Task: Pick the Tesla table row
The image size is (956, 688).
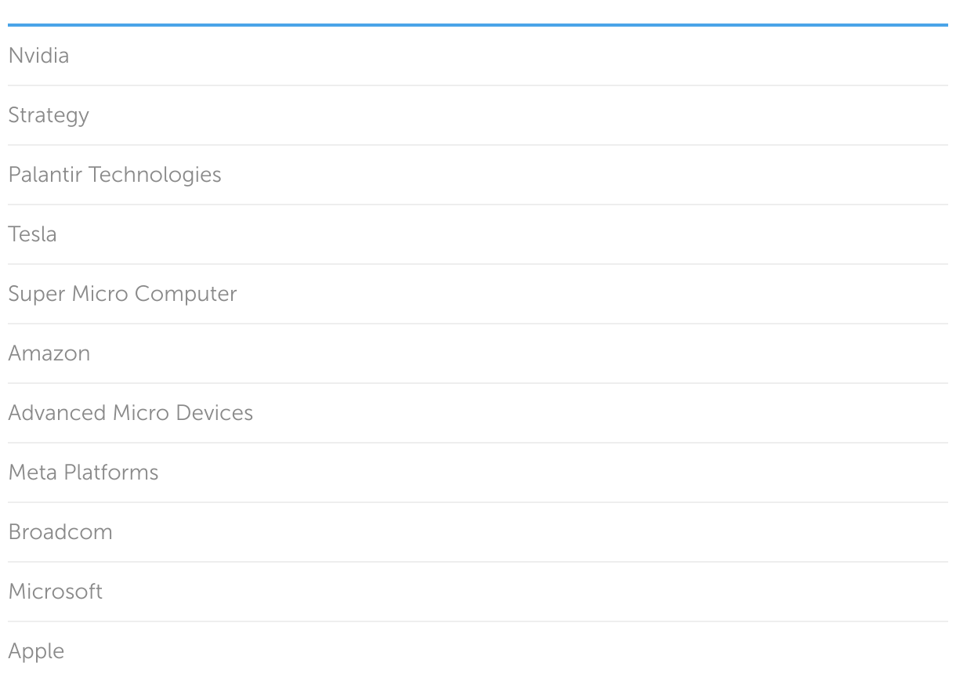Action: (x=478, y=234)
